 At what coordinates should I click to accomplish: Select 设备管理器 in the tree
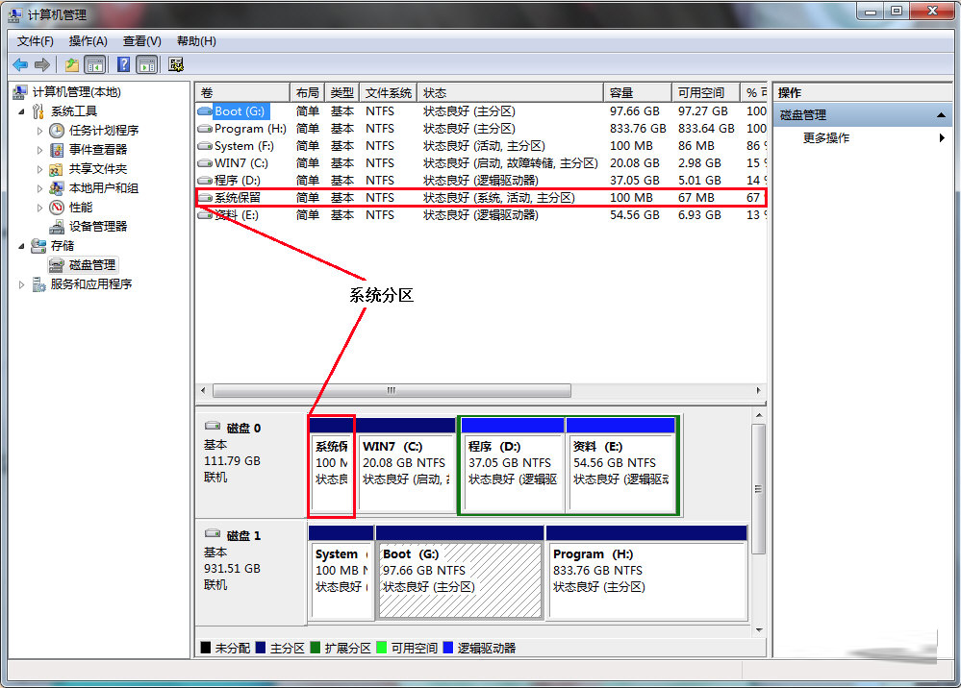point(97,226)
